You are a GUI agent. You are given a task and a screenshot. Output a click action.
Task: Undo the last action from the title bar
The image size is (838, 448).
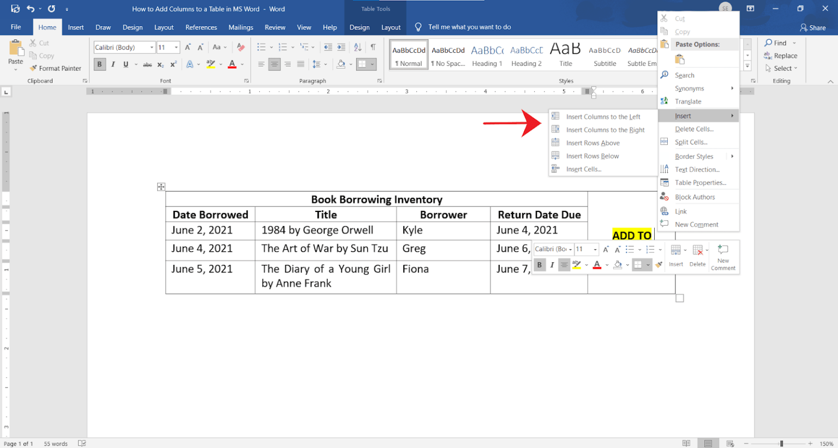coord(31,9)
